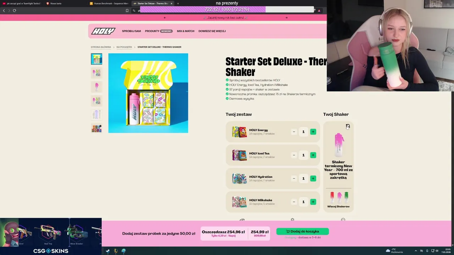Click the Zacznij nowy rok bez cukru banner
454x255 pixels.
pos(226,18)
